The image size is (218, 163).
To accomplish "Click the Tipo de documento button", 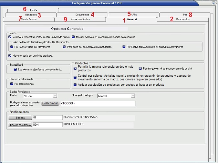I will click(x=20, y=125).
